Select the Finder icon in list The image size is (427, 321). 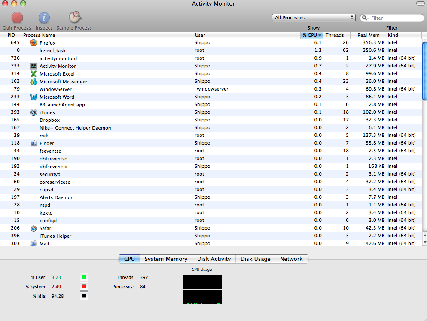(x=34, y=143)
